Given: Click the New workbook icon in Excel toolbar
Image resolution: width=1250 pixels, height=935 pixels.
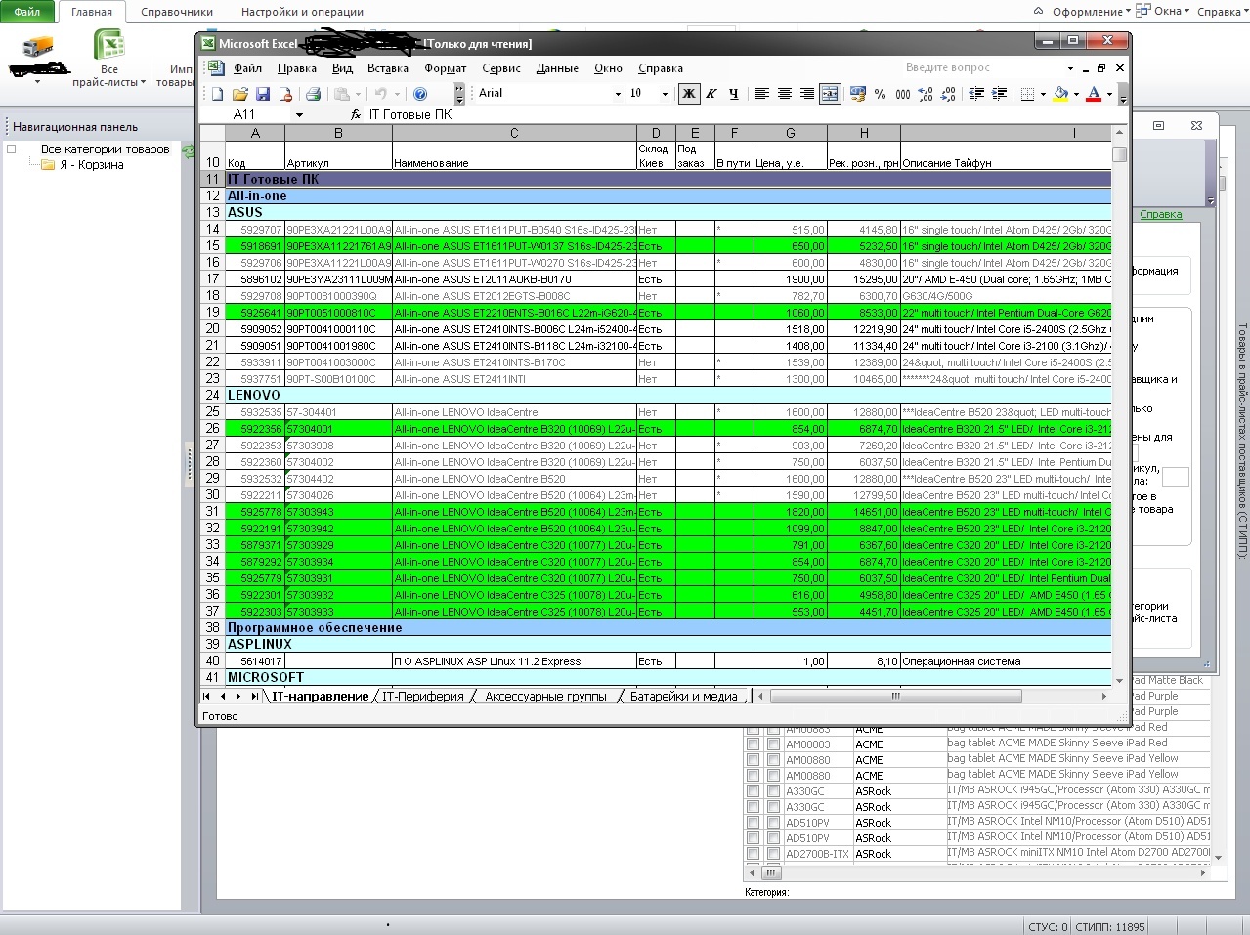Looking at the screenshot, I should point(217,94).
